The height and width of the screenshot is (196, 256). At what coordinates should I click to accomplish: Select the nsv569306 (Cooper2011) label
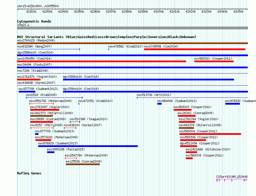coord(199,137)
